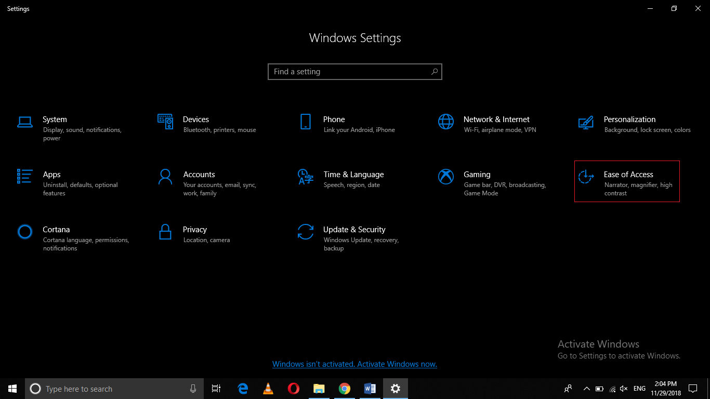Activate the taskbar search microphone
The height and width of the screenshot is (399, 710).
pyautogui.click(x=193, y=389)
